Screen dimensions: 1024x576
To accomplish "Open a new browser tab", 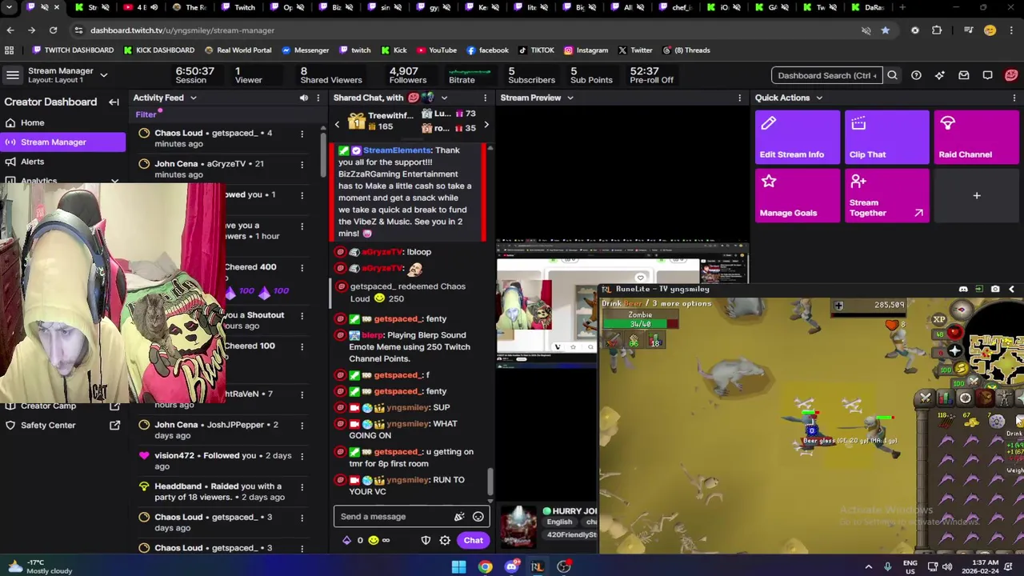I will click(x=902, y=7).
